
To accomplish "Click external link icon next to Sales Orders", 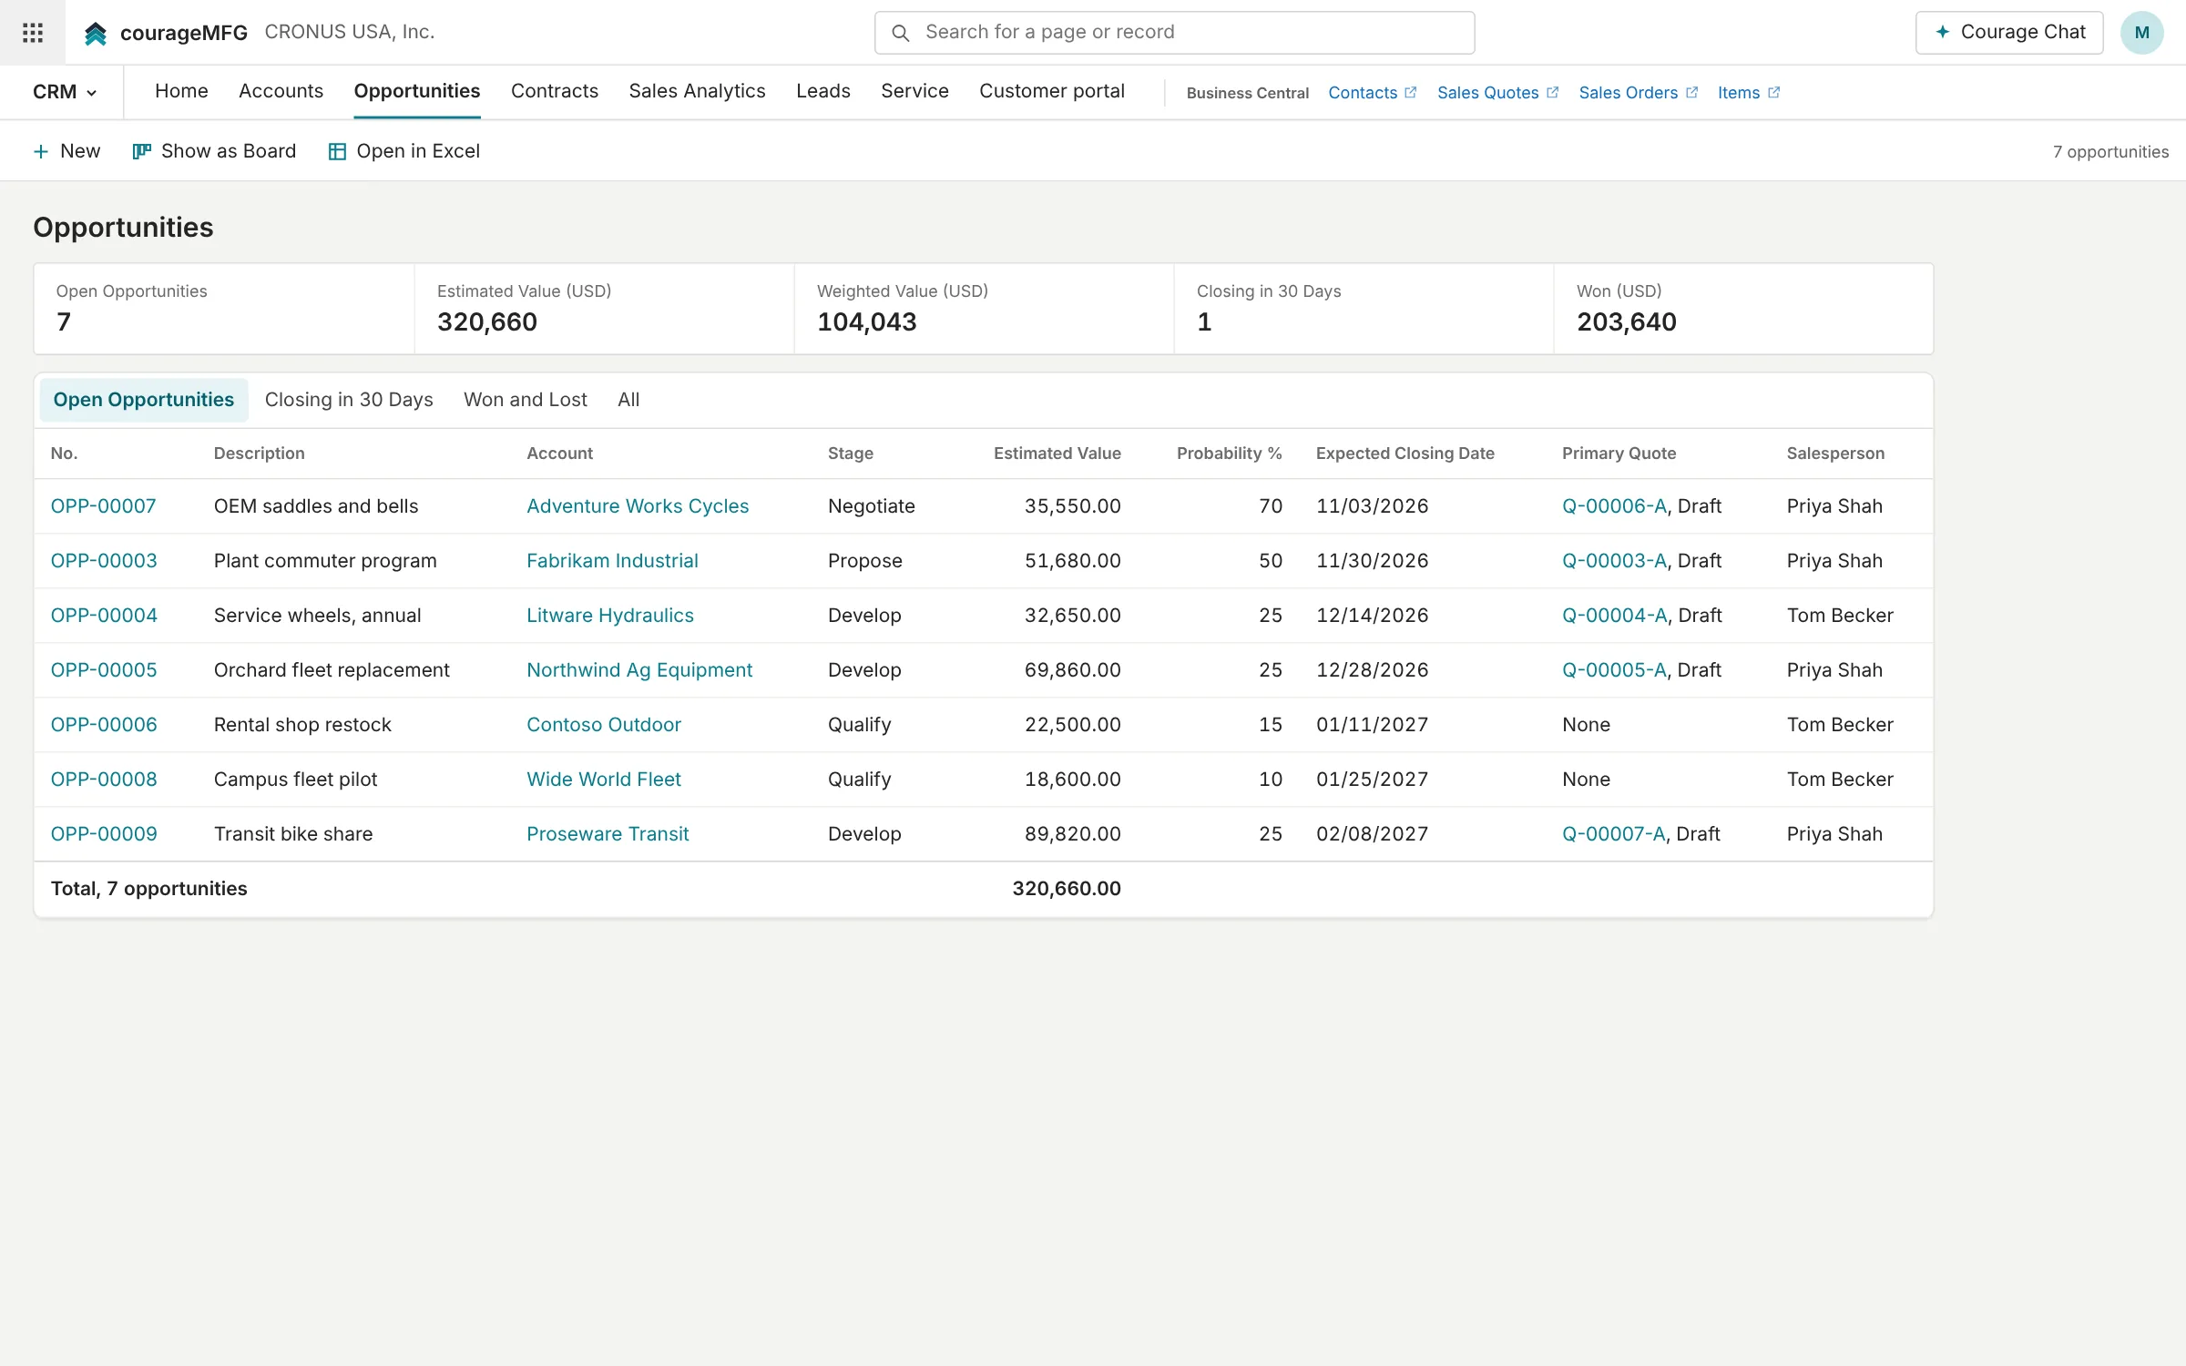I will [1692, 92].
